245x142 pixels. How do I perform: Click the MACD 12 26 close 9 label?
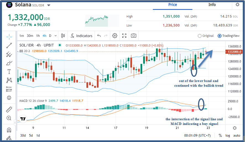33,101
